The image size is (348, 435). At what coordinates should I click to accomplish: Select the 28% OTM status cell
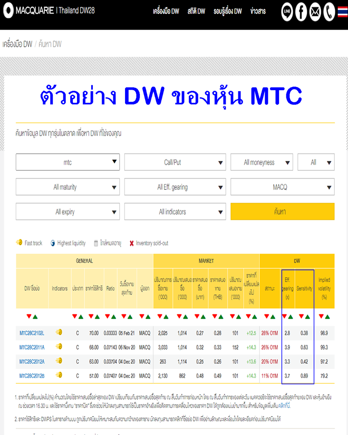[270, 333]
